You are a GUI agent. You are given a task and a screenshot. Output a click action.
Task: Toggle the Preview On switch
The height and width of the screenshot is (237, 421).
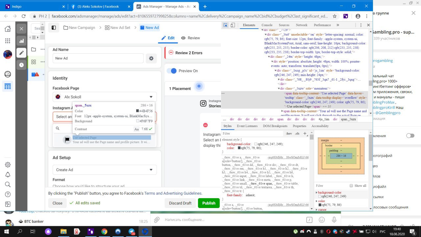[172, 71]
